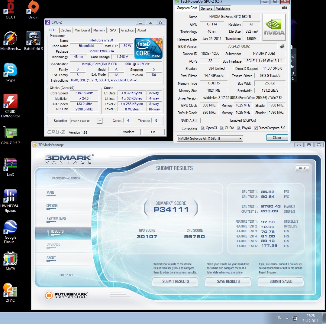Switch to the CPU tab in CPU-Z

tap(52, 30)
